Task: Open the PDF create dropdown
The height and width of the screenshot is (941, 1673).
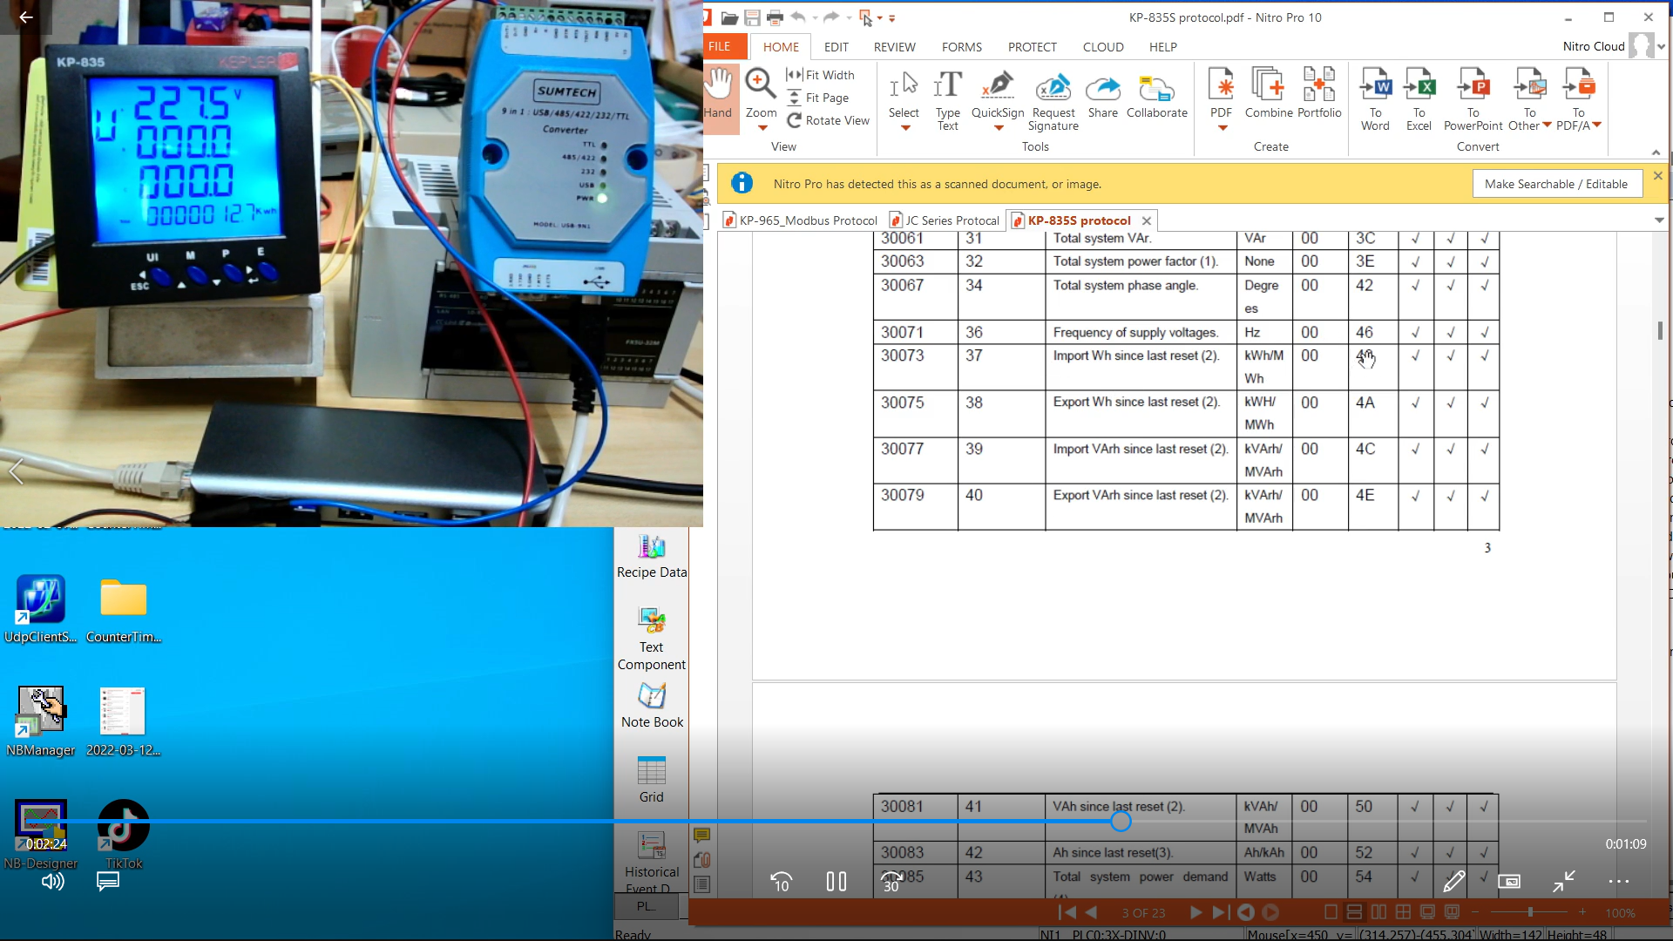Action: (x=1222, y=128)
